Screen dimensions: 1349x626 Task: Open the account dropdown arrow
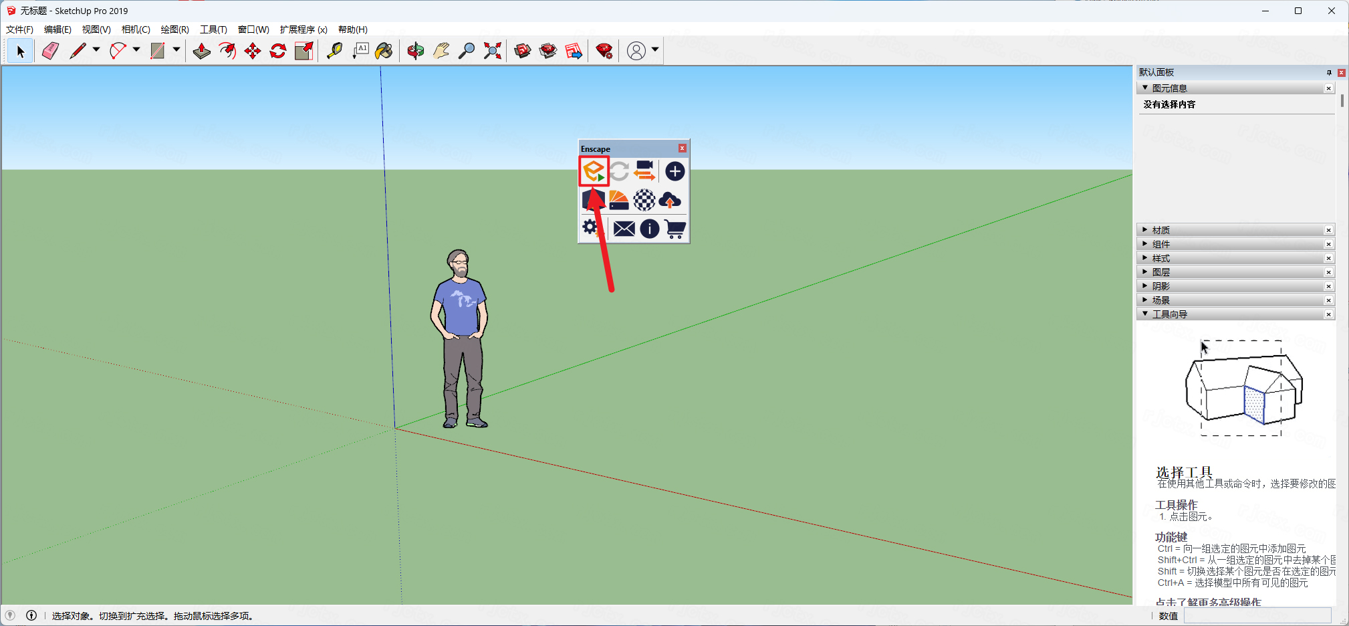tap(655, 49)
